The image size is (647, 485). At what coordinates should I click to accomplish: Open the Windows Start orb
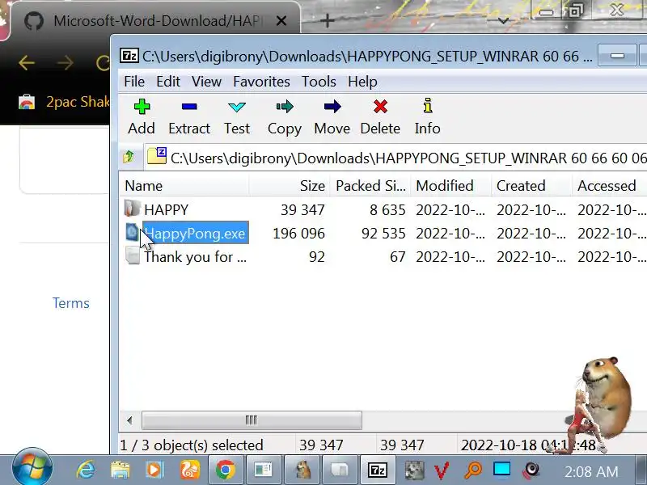click(32, 467)
